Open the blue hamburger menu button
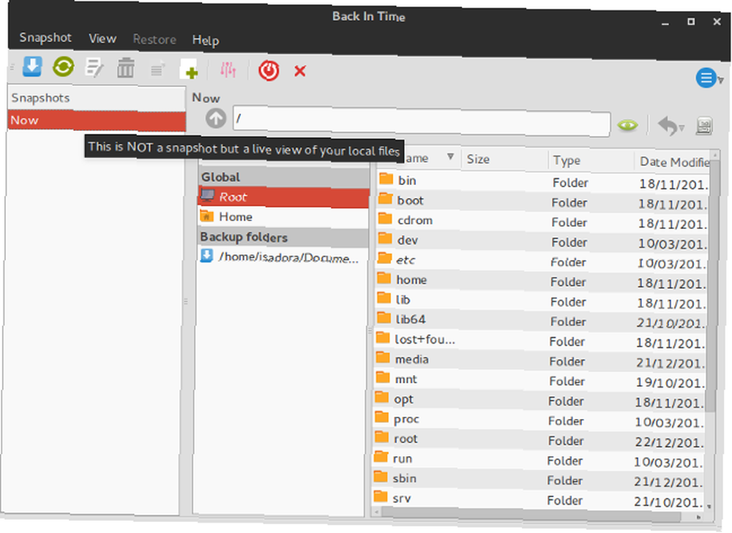 pos(706,78)
